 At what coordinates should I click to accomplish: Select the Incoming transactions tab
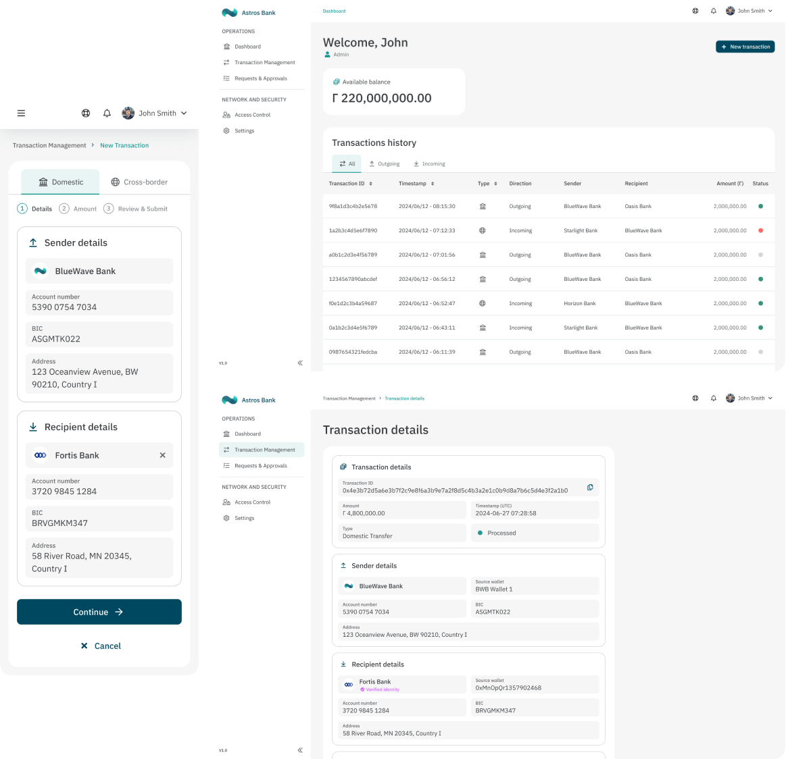point(430,164)
